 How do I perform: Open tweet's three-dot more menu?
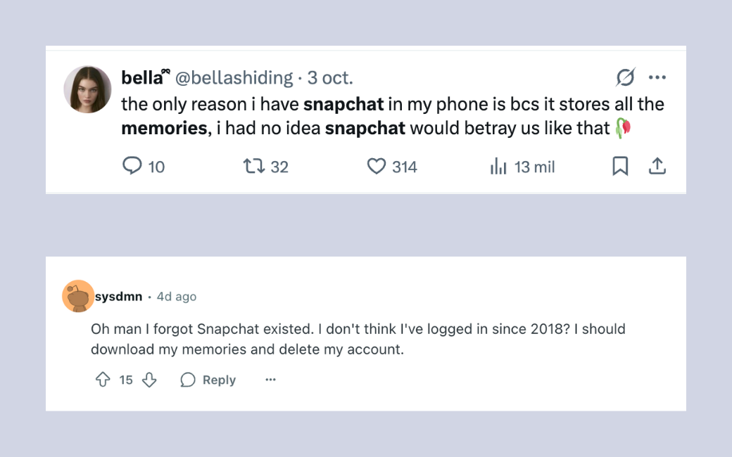click(657, 77)
